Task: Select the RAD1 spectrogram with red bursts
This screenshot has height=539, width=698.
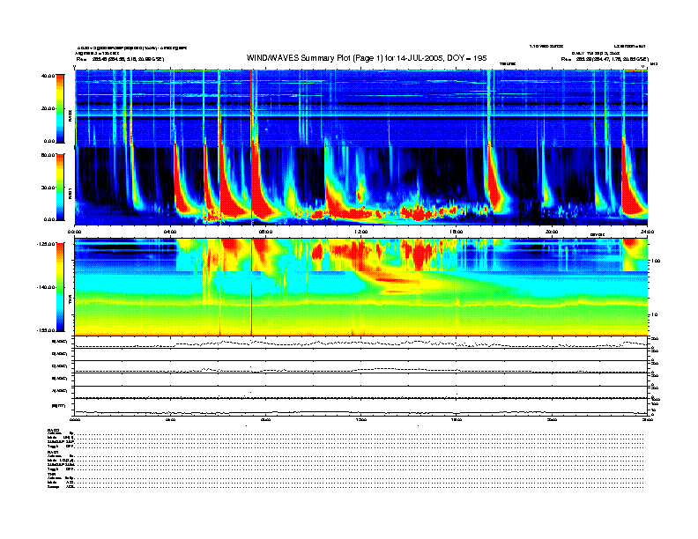Action: click(x=360, y=186)
